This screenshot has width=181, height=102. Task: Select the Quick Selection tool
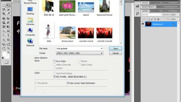pyautogui.click(x=8, y=10)
